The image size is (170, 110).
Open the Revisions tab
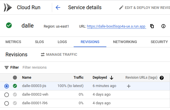click(x=90, y=42)
